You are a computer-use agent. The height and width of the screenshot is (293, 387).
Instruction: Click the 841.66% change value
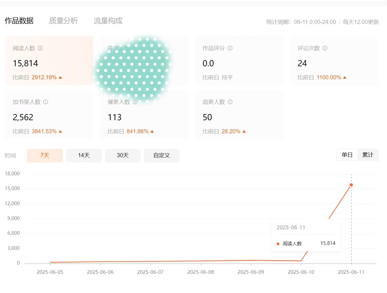[137, 131]
